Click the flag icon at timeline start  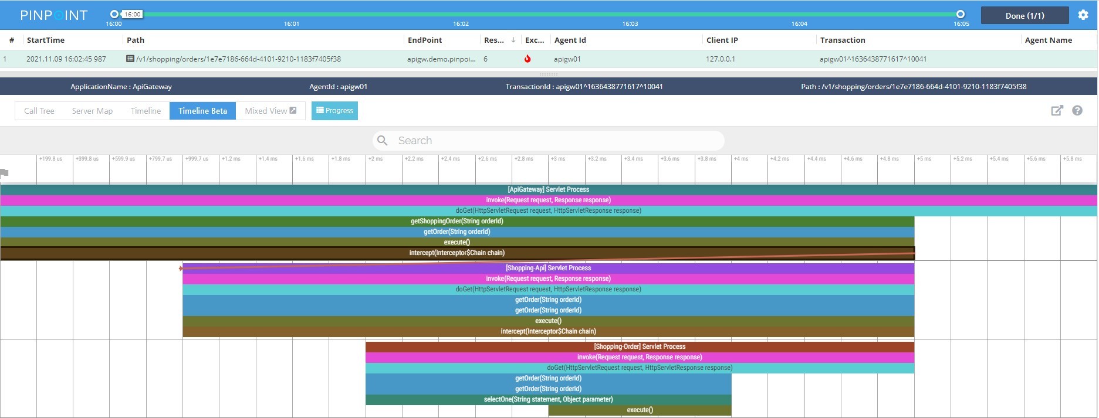click(x=5, y=172)
